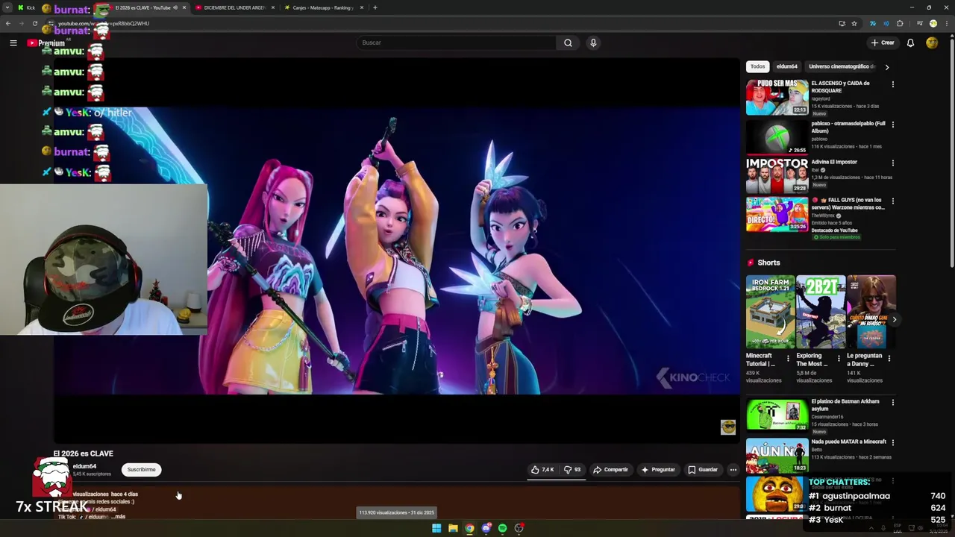Reload the page with the refresh icon

[34, 23]
